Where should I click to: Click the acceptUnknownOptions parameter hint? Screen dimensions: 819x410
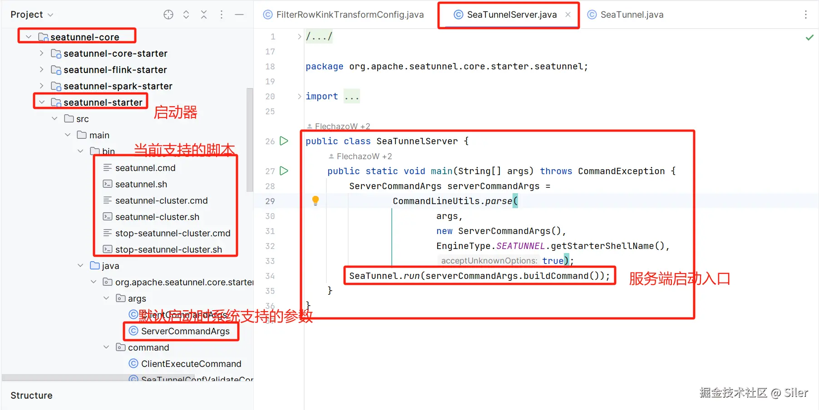point(489,261)
